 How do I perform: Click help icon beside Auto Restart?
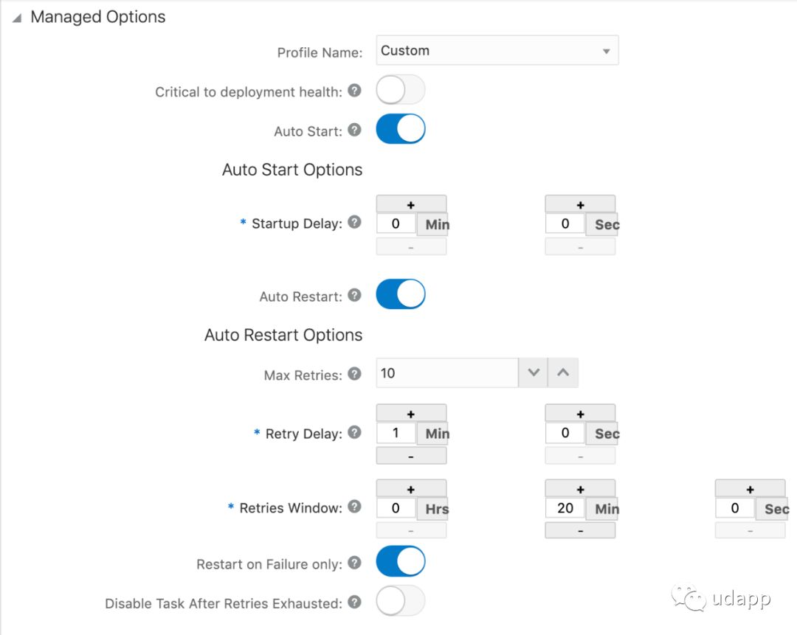coord(354,295)
